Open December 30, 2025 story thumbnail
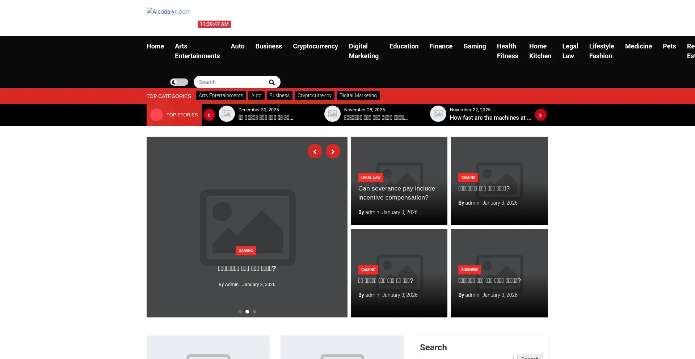 (227, 114)
